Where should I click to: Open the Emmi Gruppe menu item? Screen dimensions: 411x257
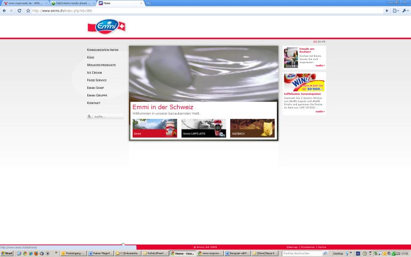97,95
